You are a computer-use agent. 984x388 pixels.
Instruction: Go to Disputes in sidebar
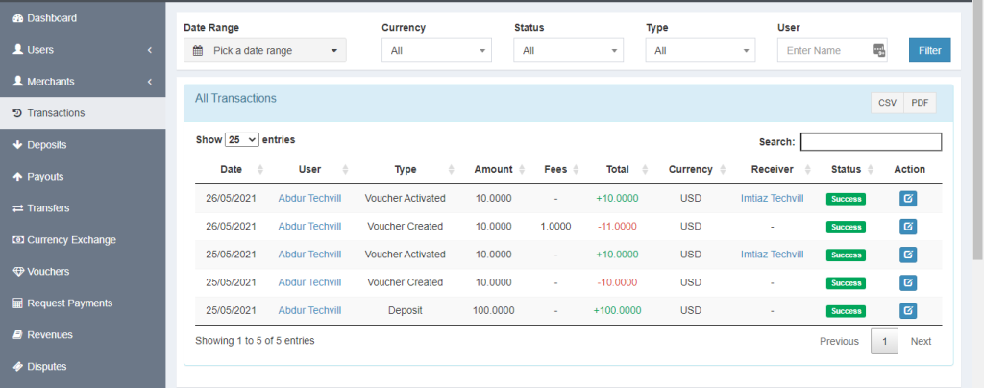[46, 366]
